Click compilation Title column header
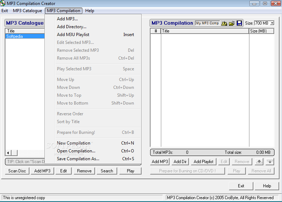282x202 pixels. click(205, 31)
